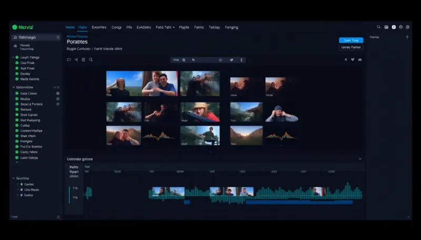421x240 pixels.
Task: Click the green Nicrvia logo
Action: click(x=23, y=27)
